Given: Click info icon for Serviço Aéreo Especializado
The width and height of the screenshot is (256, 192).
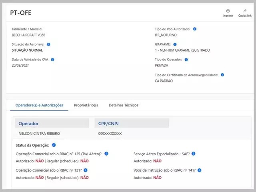Looking at the screenshot, I should point(193,154).
